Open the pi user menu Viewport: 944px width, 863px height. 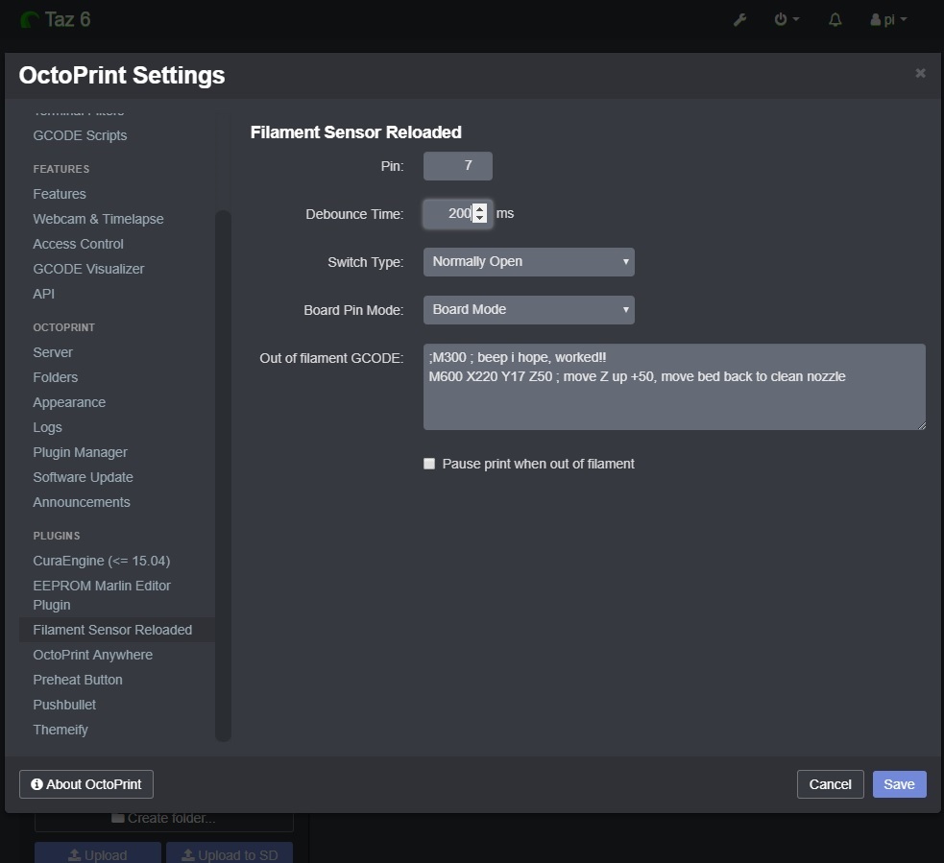click(x=888, y=20)
